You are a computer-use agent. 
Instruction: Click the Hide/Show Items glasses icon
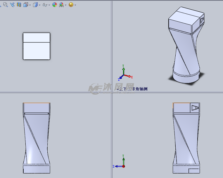[45, 5]
